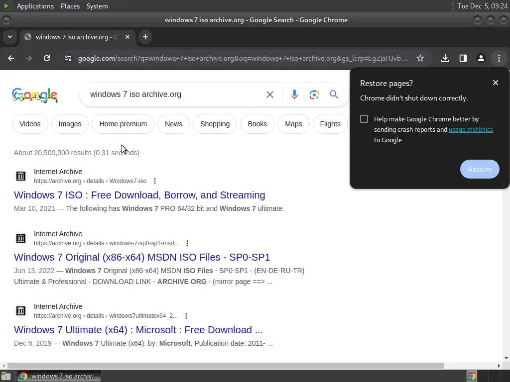Clear the Google search query with X
Viewport: 510px width, 382px height.
coord(270,95)
